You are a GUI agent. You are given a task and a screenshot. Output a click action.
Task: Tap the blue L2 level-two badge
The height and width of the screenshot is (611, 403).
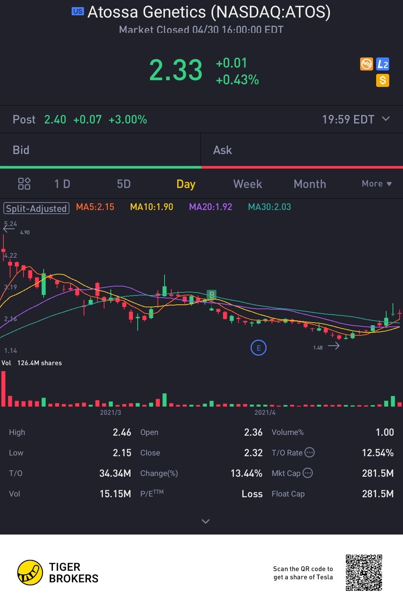click(382, 64)
